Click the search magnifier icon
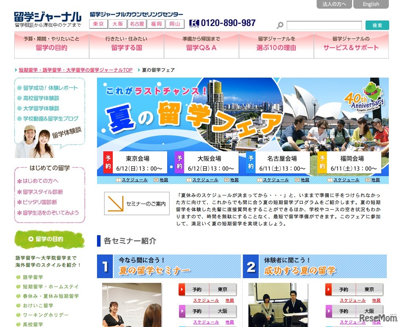 280,25
